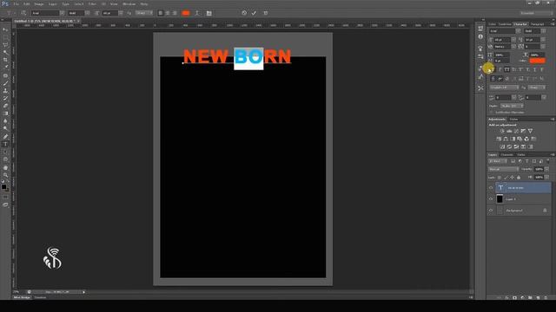Select the Clone Stamp tool
This screenshot has width=556, height=312.
pyautogui.click(x=5, y=90)
